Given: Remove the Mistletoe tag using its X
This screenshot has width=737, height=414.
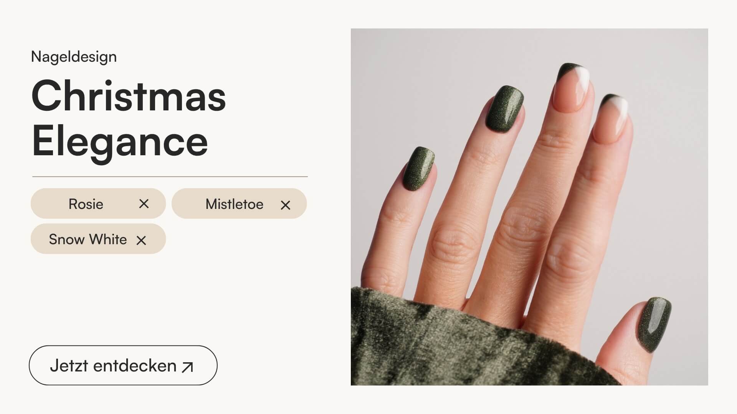Looking at the screenshot, I should point(285,205).
